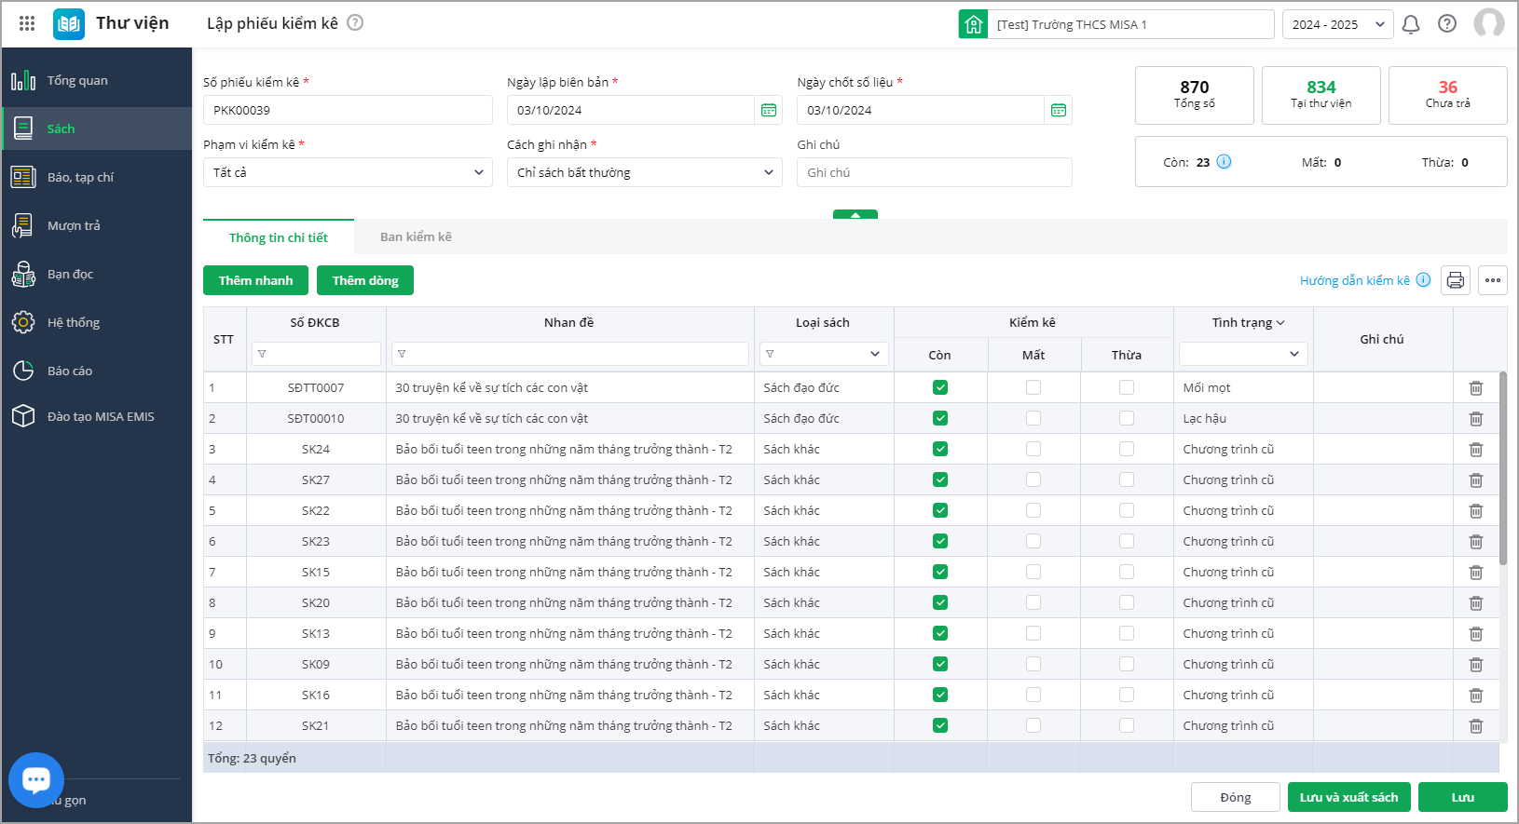Click the Ghi chú input field

pyautogui.click(x=934, y=172)
